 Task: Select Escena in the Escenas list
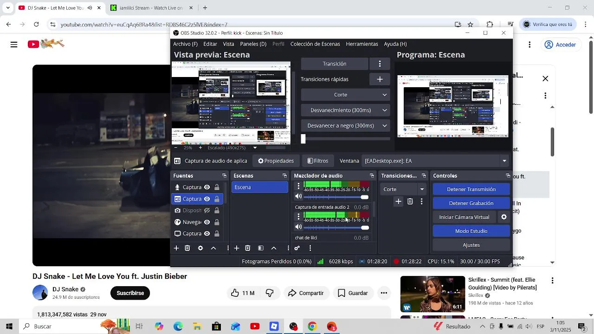[x=260, y=187]
